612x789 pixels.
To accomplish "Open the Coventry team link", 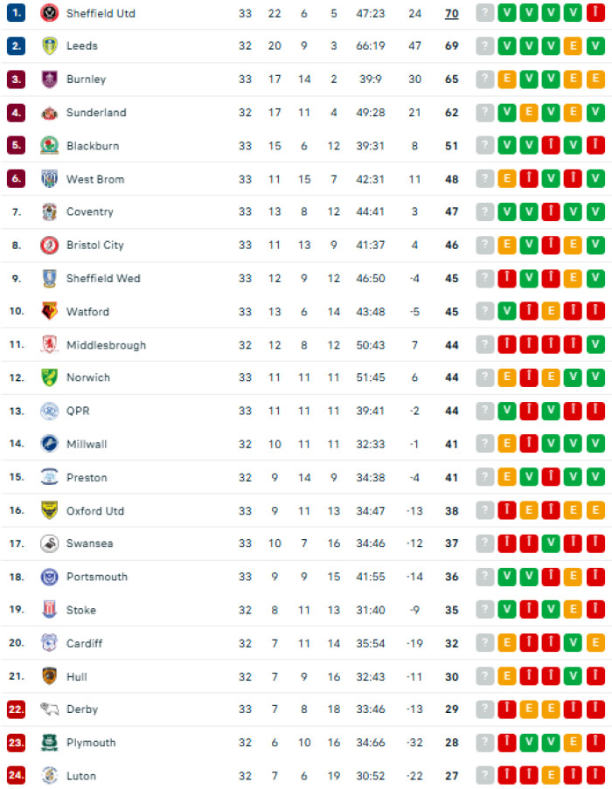I will (x=89, y=211).
